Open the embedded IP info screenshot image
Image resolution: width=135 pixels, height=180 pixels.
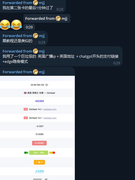(x=37, y=128)
